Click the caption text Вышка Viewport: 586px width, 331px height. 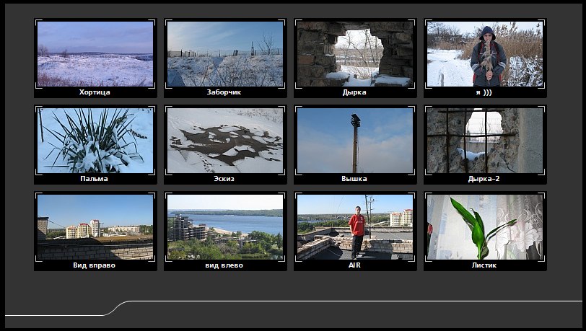coord(354,179)
